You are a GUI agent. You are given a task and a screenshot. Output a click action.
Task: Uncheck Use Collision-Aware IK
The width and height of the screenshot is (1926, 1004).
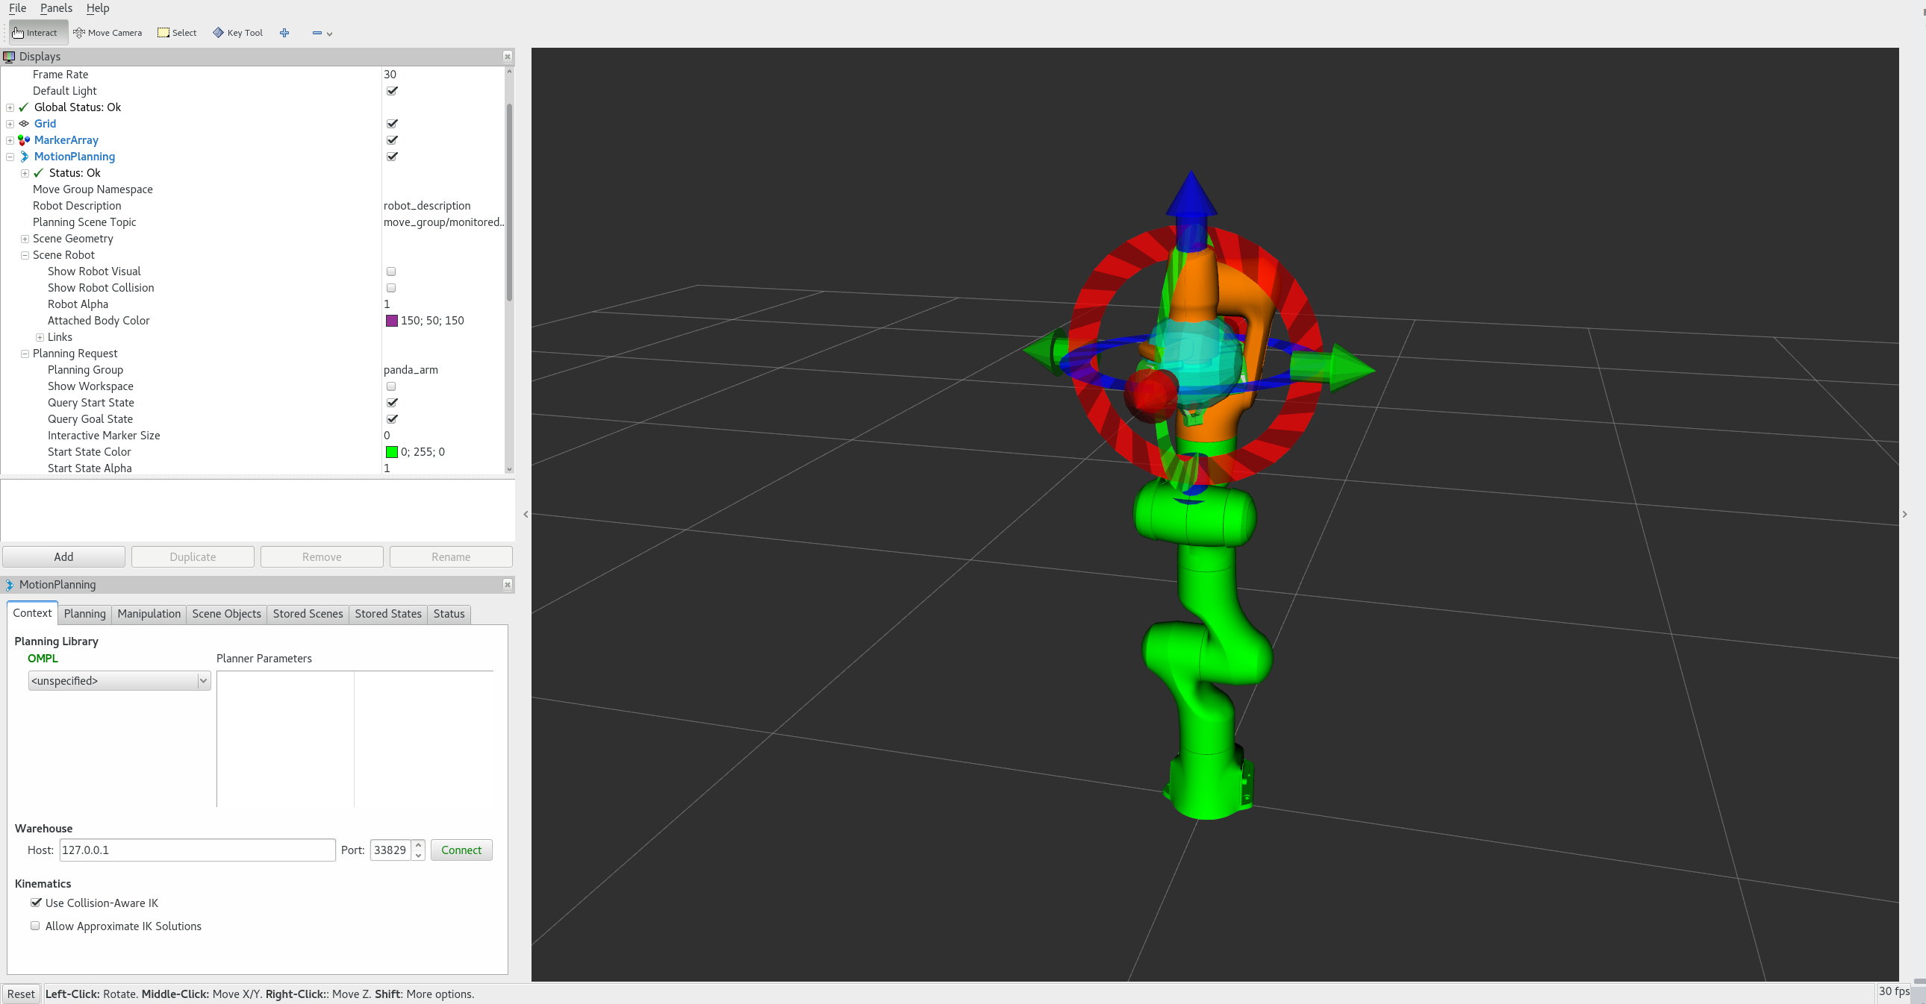coord(36,903)
